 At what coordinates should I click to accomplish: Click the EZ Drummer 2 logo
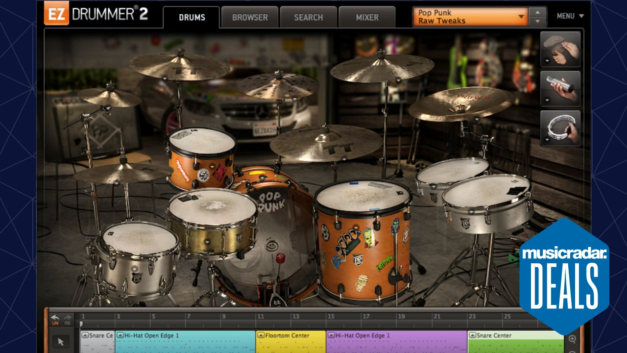point(96,13)
